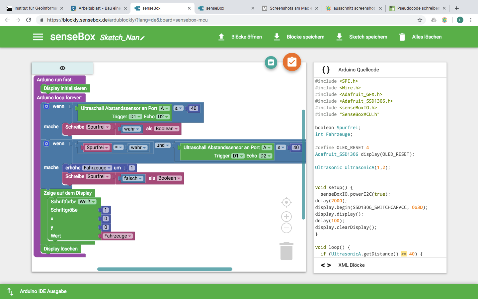The image size is (478, 299).
Task: Edit the x position value field
Action: click(106, 219)
